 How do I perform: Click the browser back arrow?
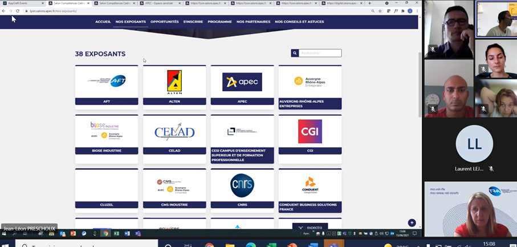[3, 11]
